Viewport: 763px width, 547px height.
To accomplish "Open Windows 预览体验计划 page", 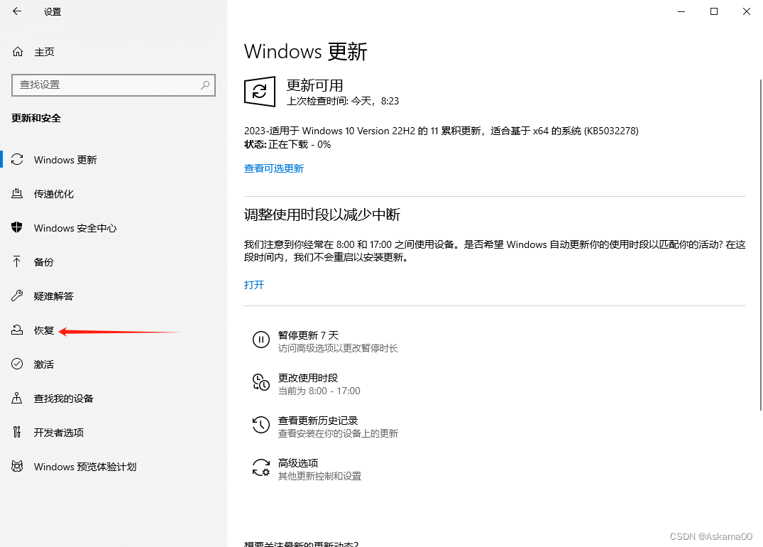I will coord(85,467).
